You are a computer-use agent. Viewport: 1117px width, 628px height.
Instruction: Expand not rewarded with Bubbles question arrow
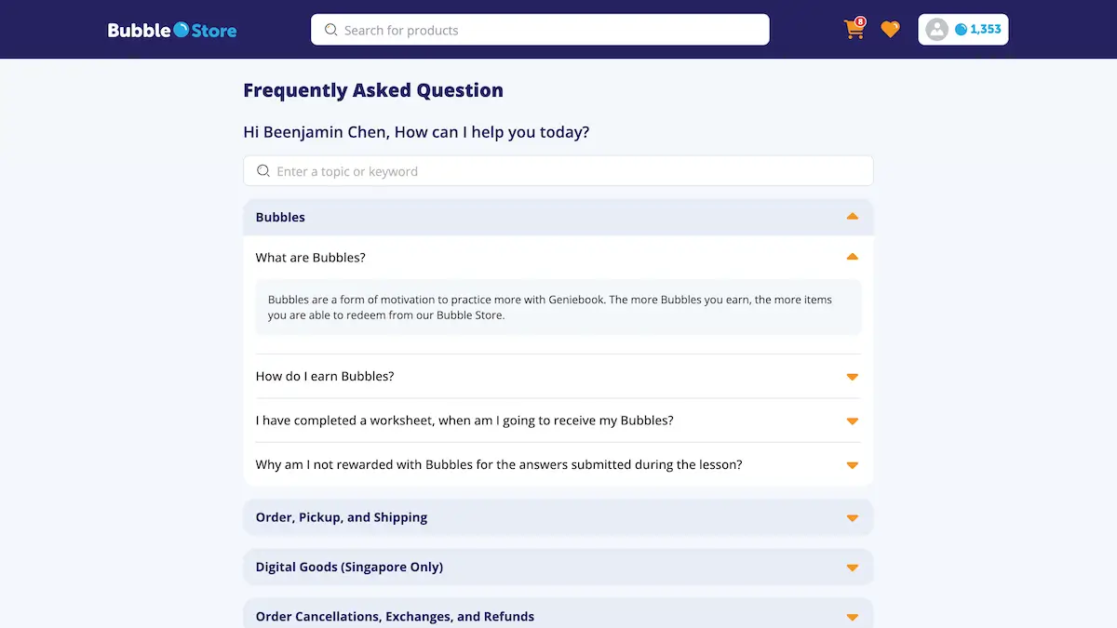click(852, 465)
